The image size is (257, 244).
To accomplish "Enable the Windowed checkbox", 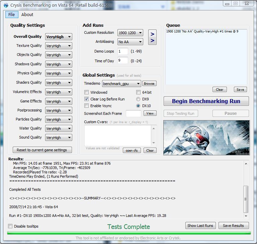I will (x=87, y=92).
